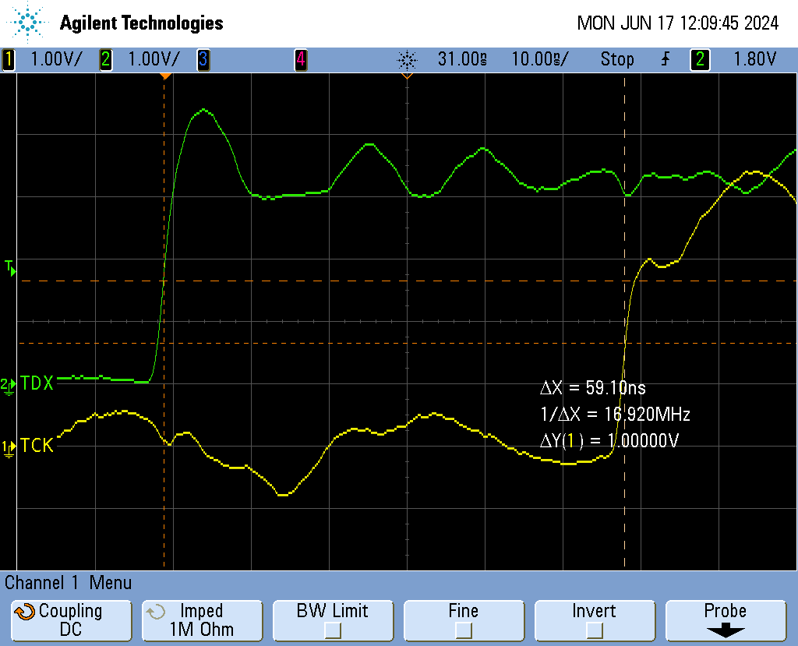Viewport: 798px width, 646px height.
Task: Click the Agilent Technologies starburst logo
Action: pyautogui.click(x=29, y=23)
